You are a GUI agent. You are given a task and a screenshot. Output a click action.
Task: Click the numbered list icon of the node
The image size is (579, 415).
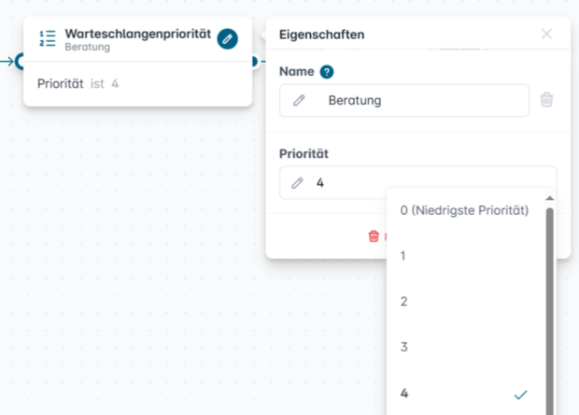coord(47,39)
